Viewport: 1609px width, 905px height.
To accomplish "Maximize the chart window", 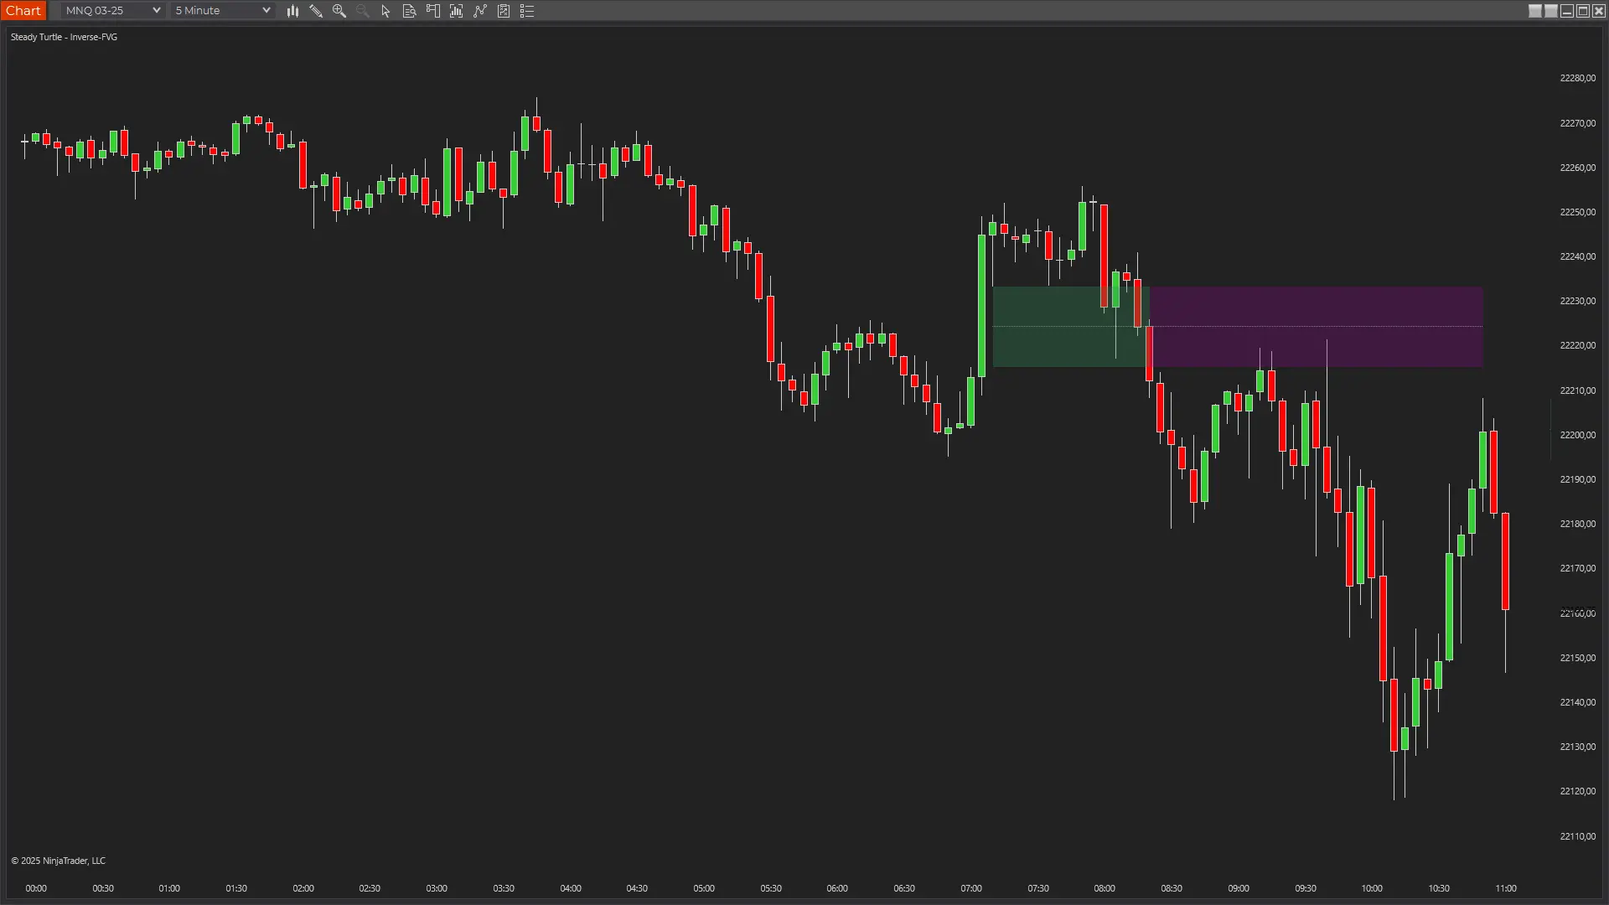I will coord(1583,11).
